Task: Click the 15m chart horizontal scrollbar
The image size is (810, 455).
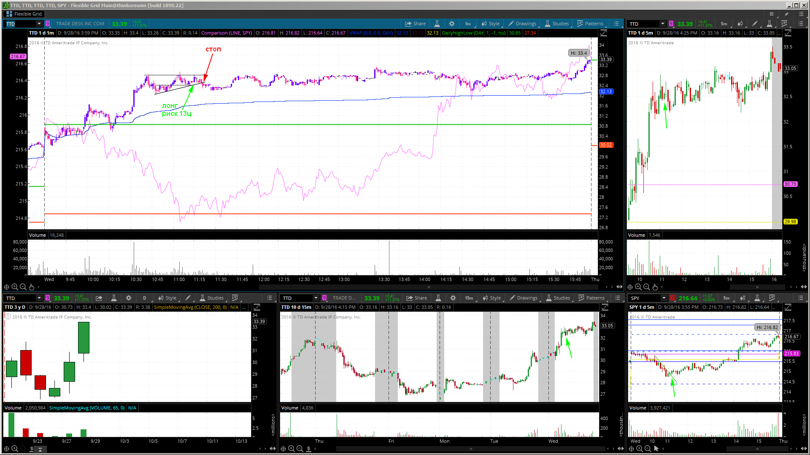Action: coord(471,449)
